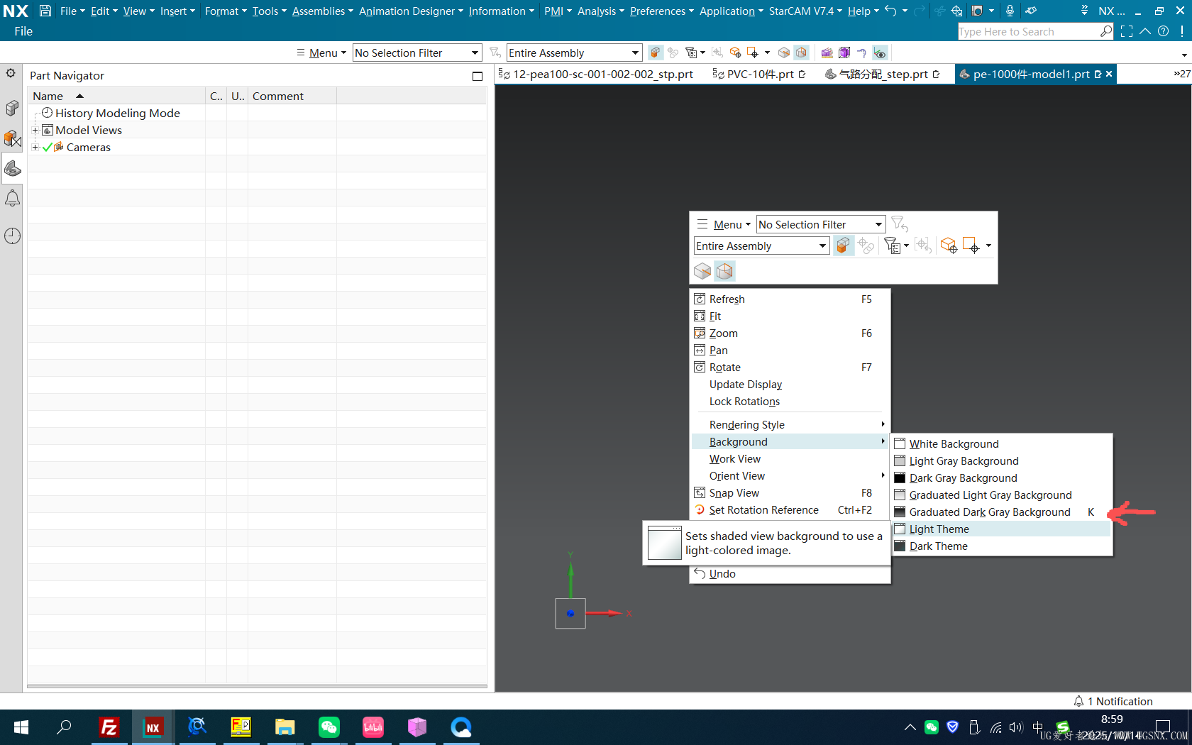Click Undo in the context menu
The image size is (1192, 745).
click(722, 574)
